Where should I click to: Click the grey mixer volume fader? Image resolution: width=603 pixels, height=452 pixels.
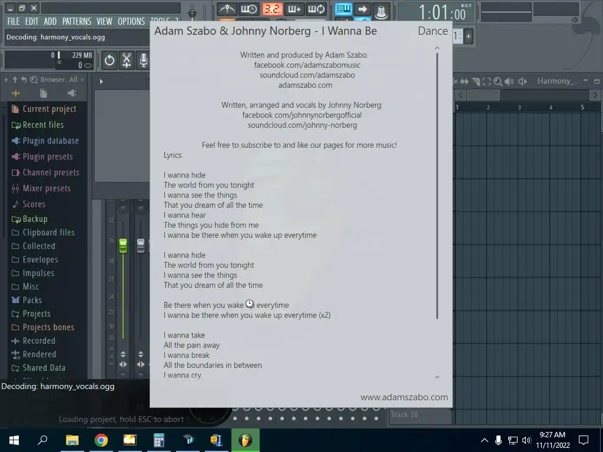click(x=141, y=246)
